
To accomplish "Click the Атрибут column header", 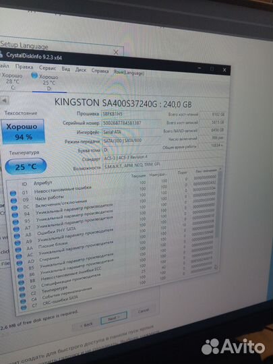I will coord(42,183).
